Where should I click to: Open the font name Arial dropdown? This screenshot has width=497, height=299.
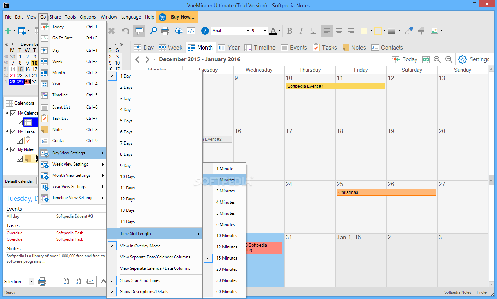(248, 31)
